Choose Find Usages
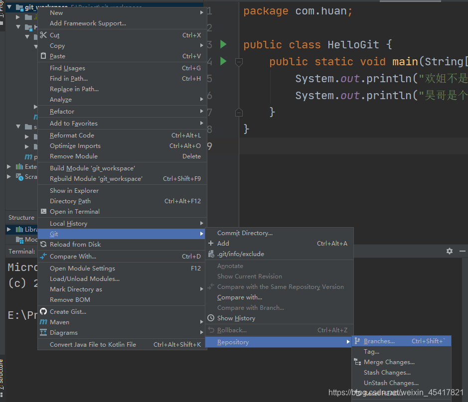 [123, 68]
